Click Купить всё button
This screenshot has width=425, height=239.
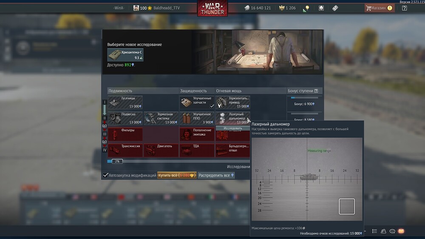click(x=177, y=175)
